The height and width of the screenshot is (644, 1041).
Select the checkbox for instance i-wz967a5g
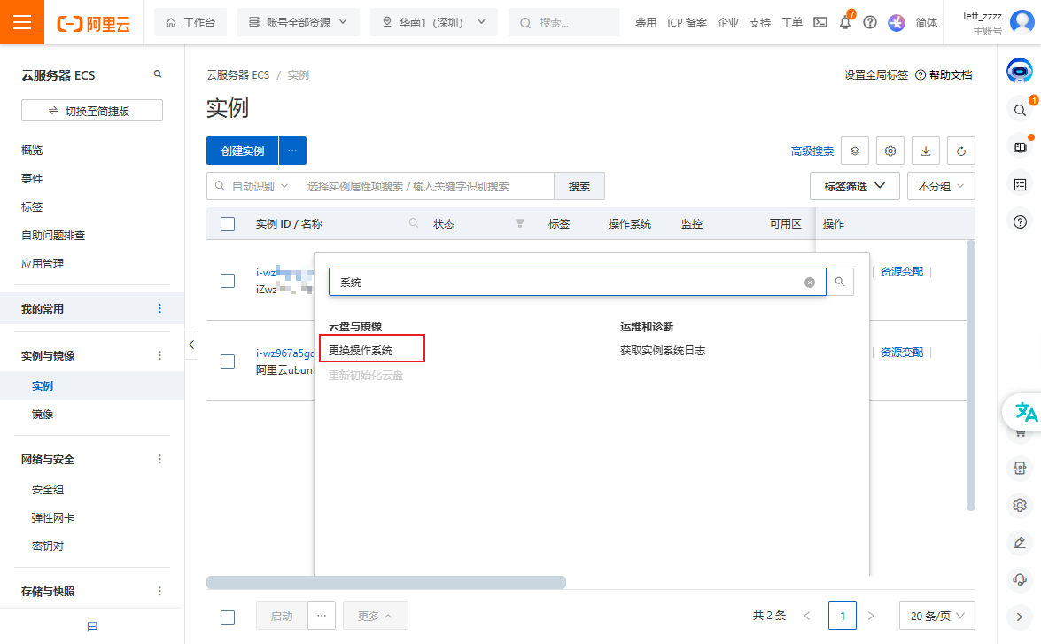pos(227,361)
